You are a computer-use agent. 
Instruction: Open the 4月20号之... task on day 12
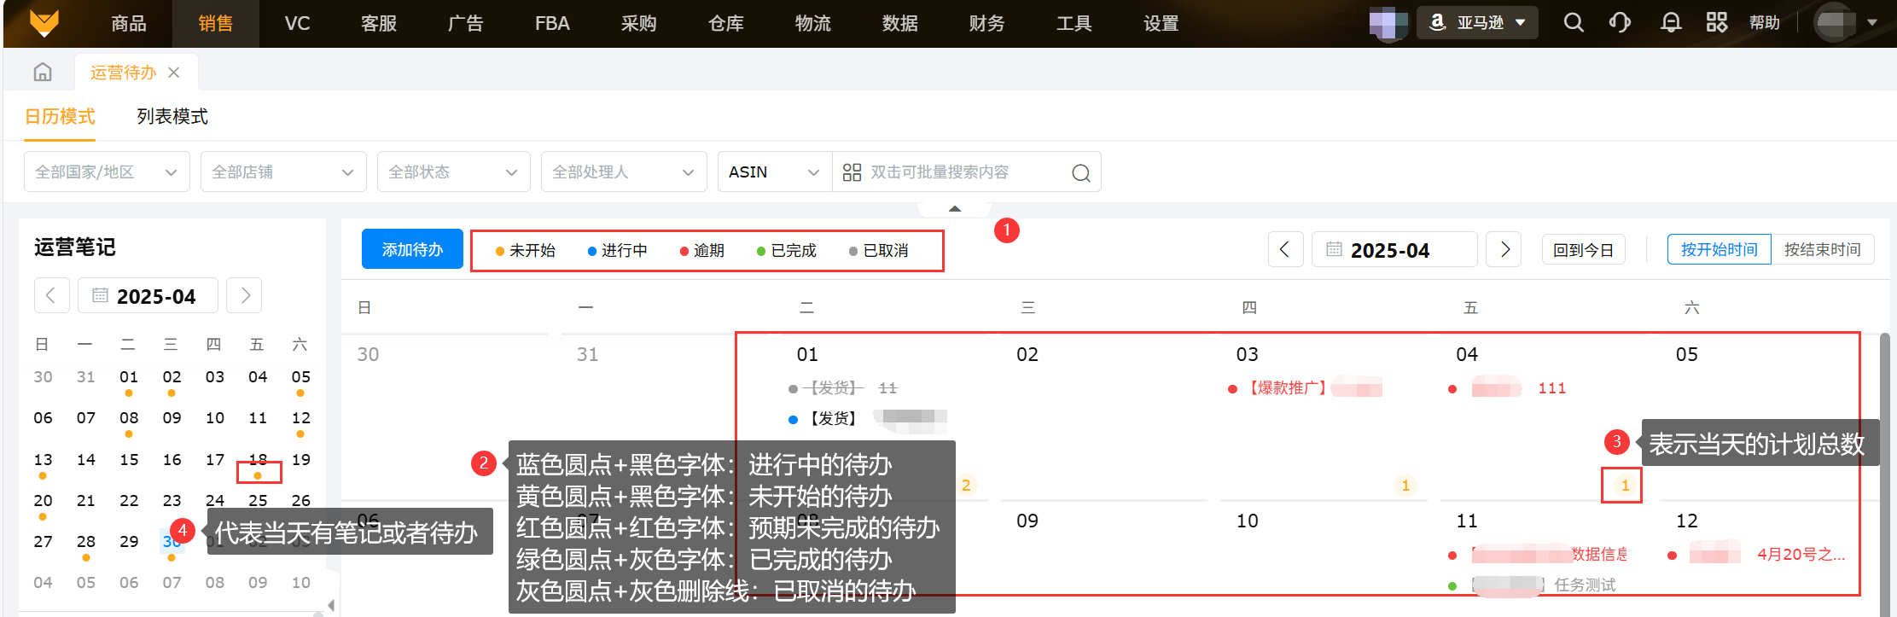click(x=1756, y=555)
